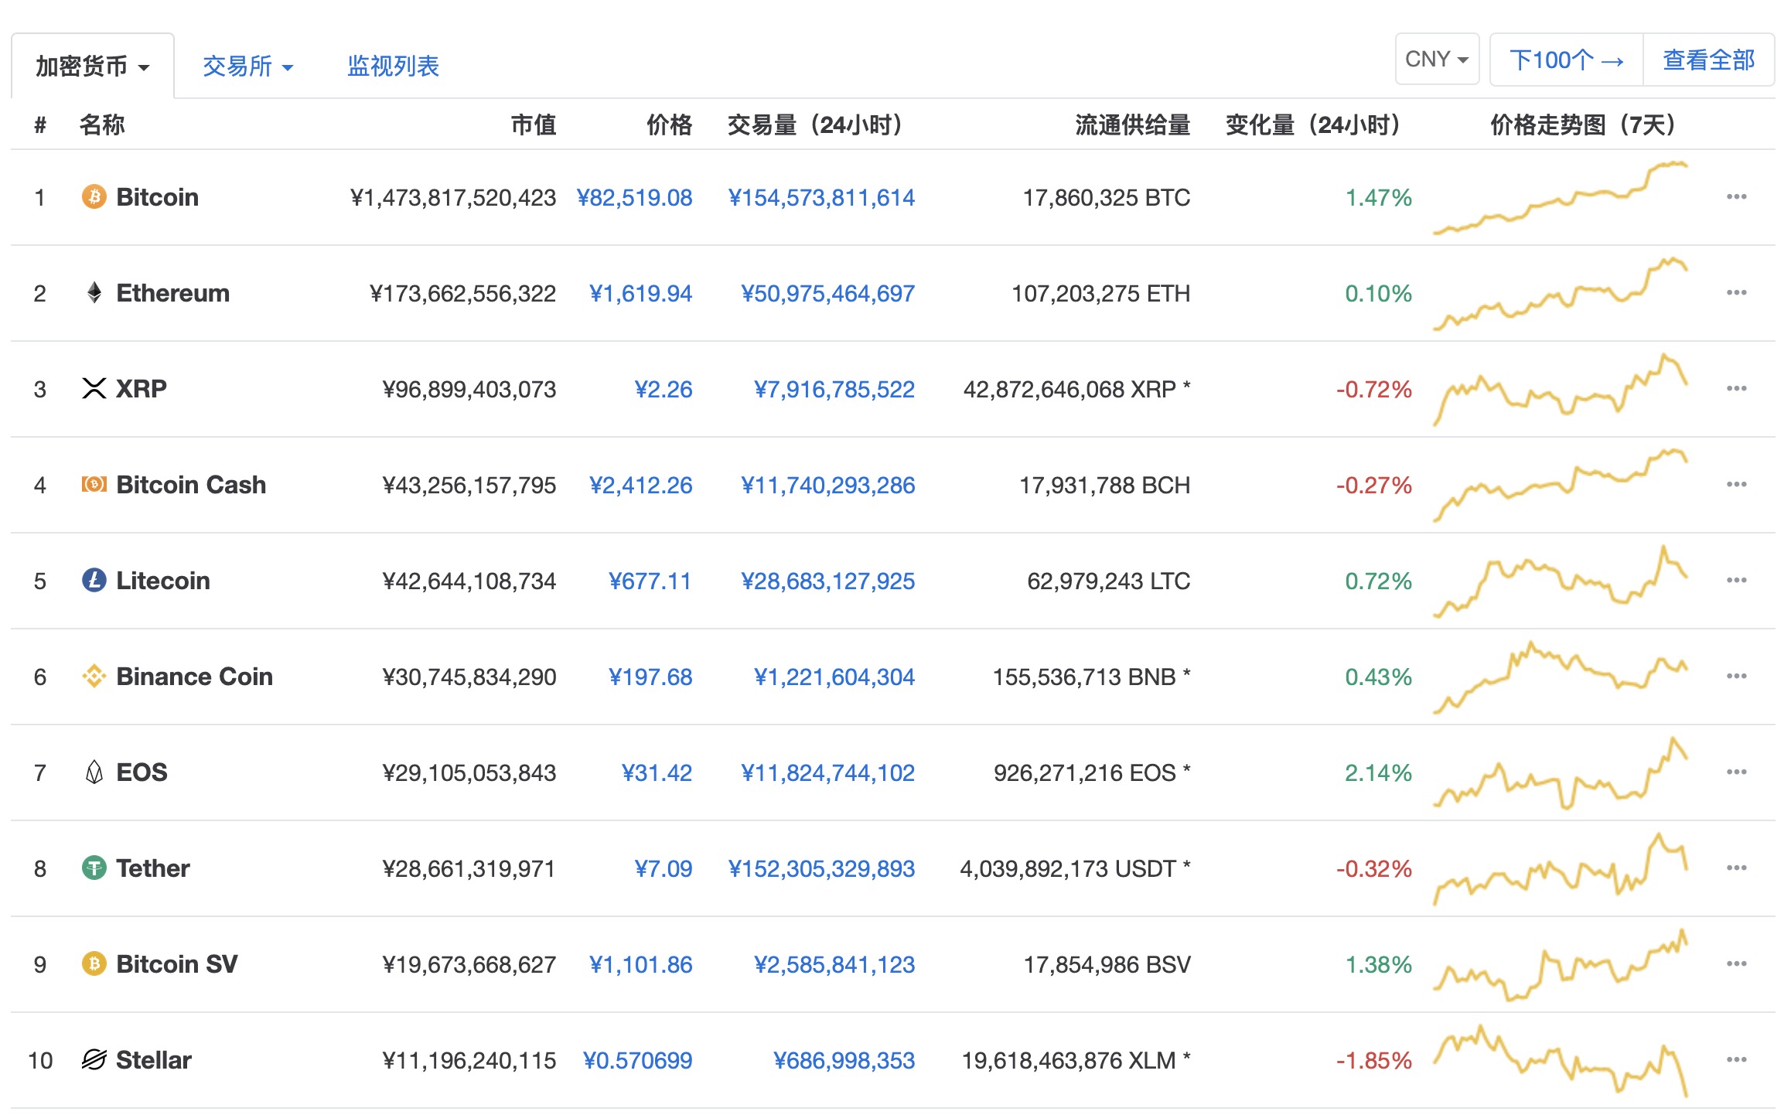Sort by 流通供给量 column header
1791x1115 pixels.
coord(1133,124)
